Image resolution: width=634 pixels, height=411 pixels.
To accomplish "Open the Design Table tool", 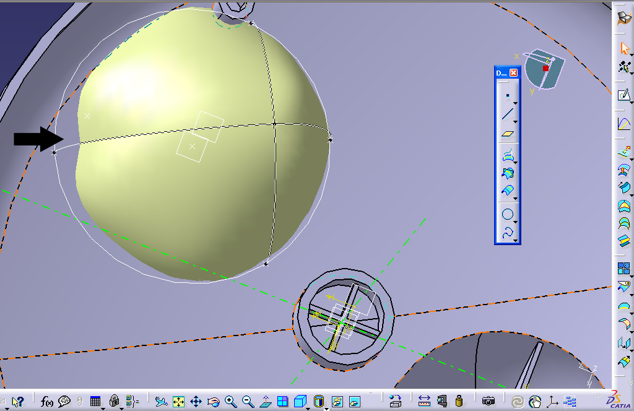I will tap(95, 401).
